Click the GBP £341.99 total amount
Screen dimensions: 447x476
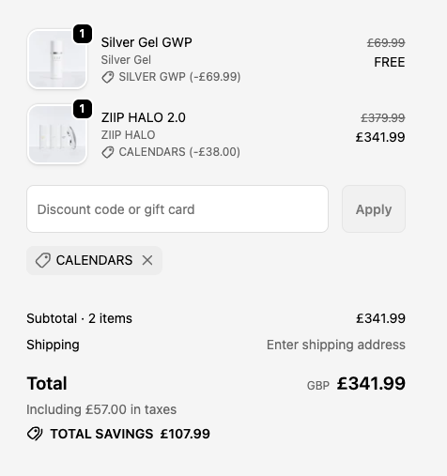[x=356, y=383]
